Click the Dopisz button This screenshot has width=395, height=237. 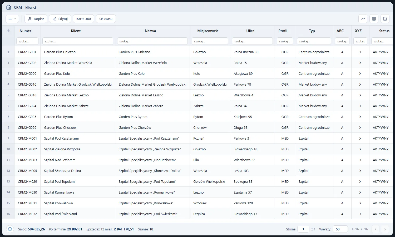(x=36, y=19)
